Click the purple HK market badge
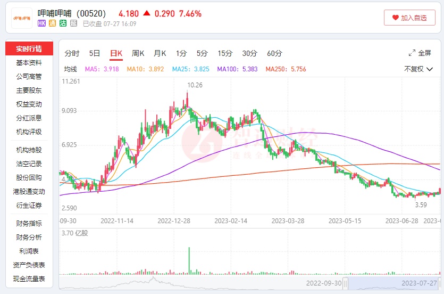 41,23
